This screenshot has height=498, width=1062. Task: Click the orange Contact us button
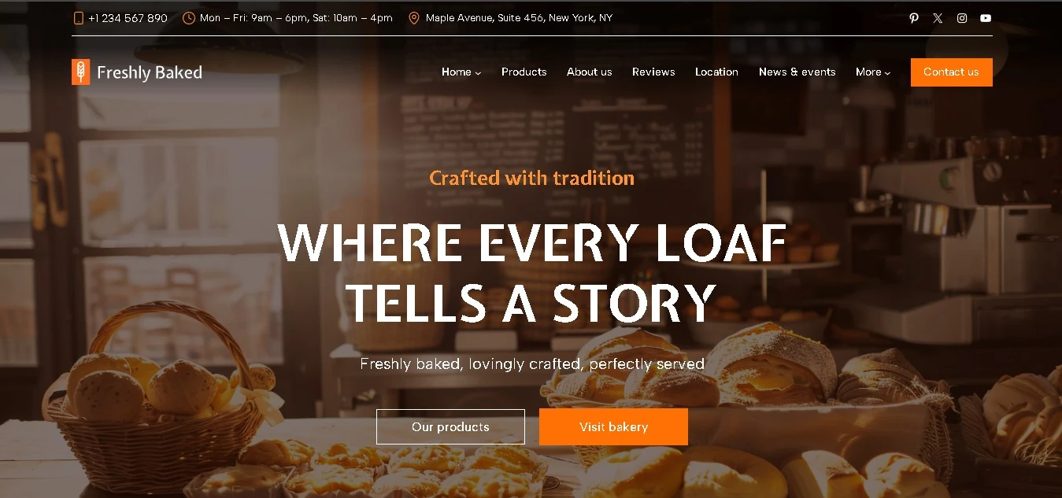[x=951, y=72]
